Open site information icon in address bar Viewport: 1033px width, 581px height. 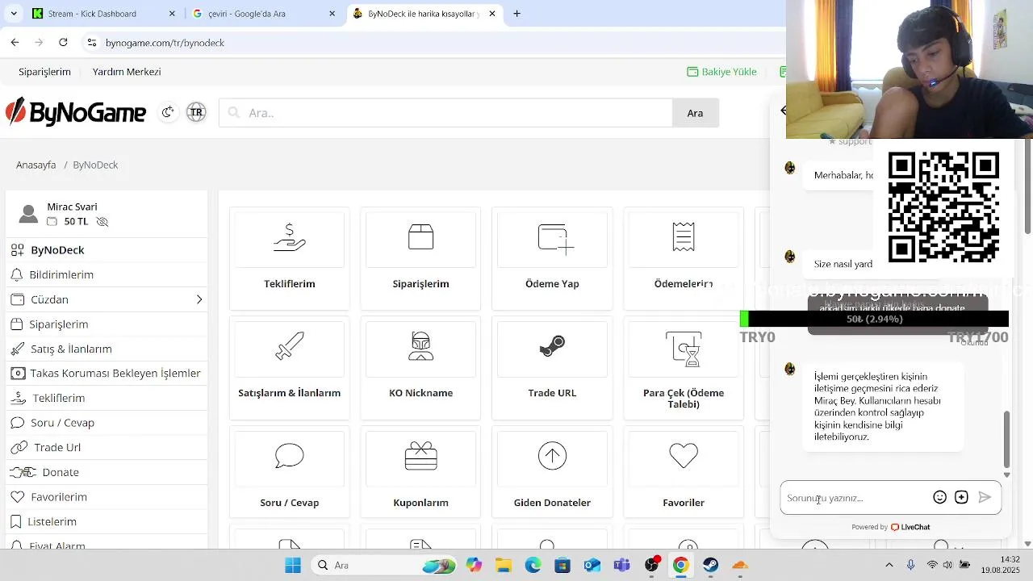click(x=91, y=43)
